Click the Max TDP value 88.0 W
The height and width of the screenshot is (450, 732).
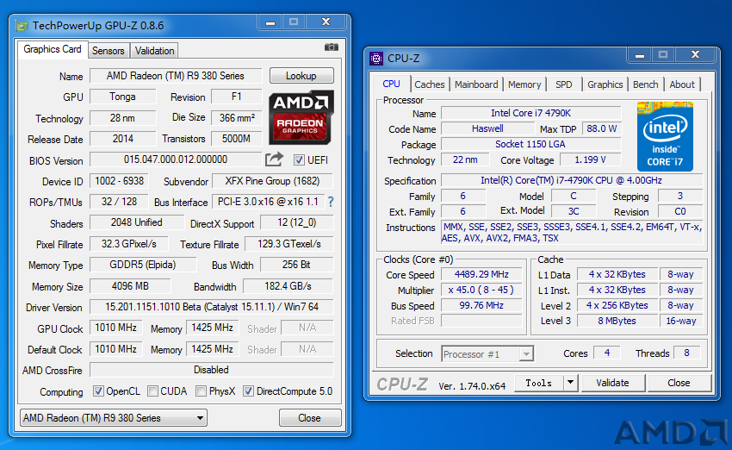[x=601, y=129]
